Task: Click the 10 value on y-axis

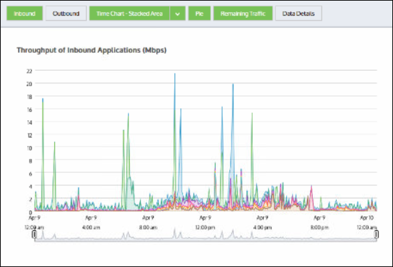Action: pyautogui.click(x=29, y=148)
